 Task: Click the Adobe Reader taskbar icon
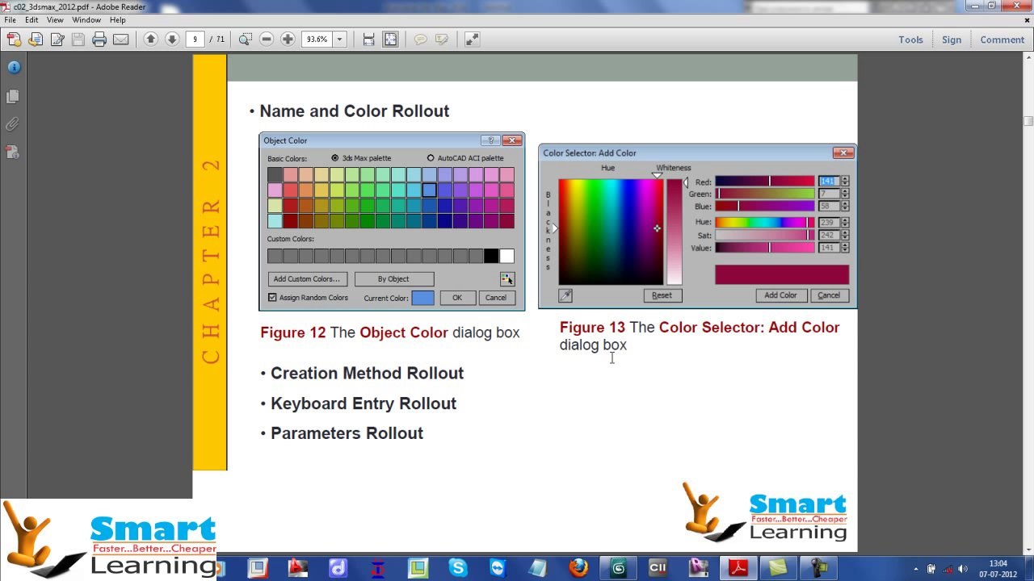point(738,568)
